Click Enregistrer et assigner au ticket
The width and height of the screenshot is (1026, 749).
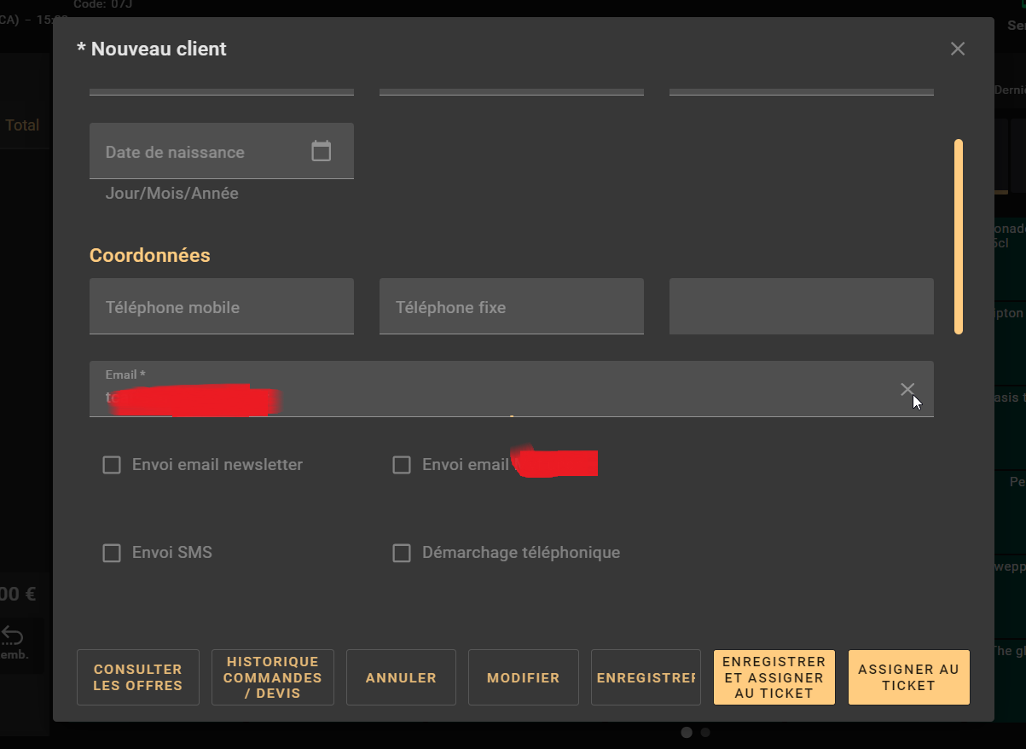[x=774, y=677]
